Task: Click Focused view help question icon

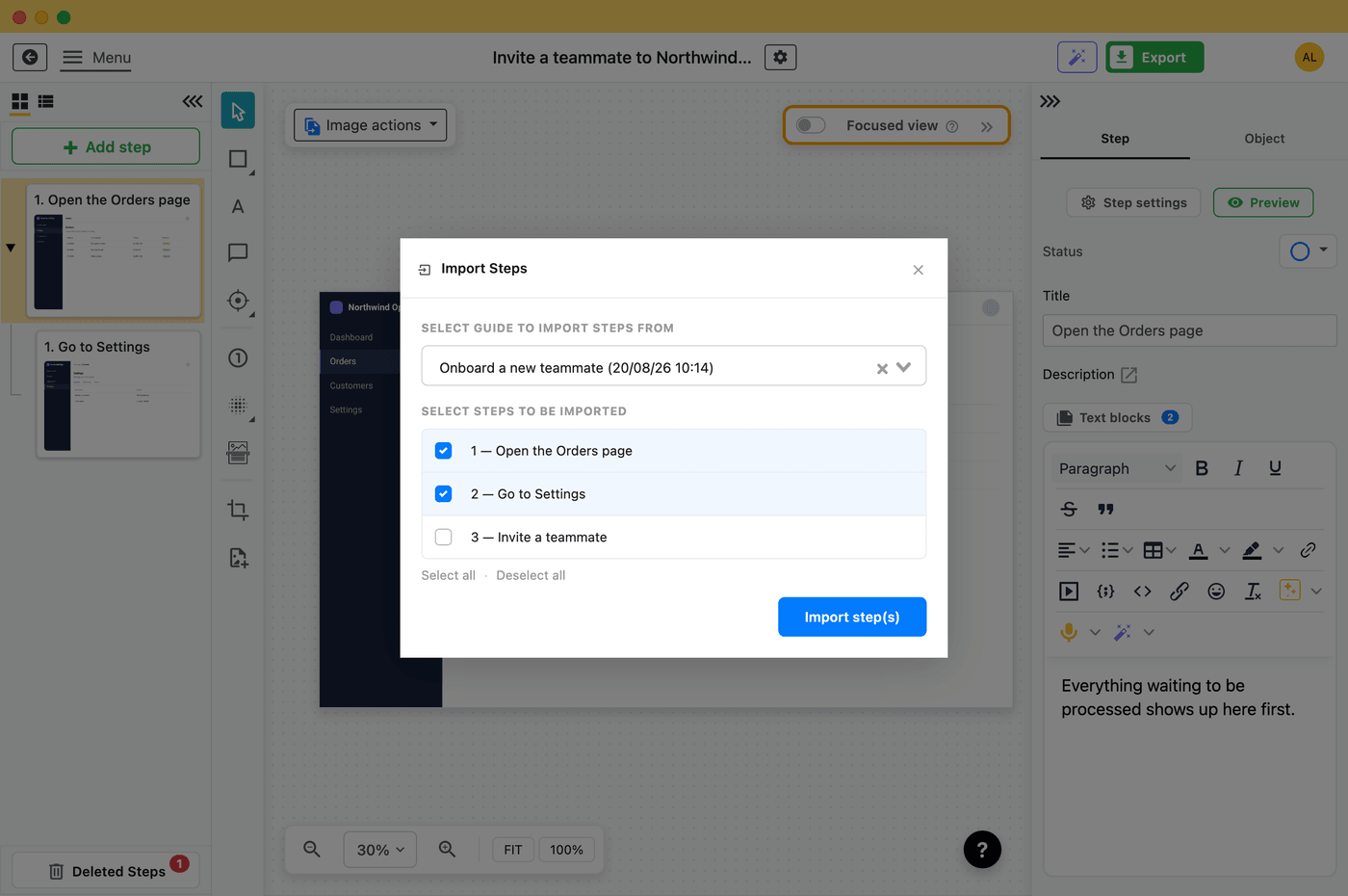Action: 952,126
